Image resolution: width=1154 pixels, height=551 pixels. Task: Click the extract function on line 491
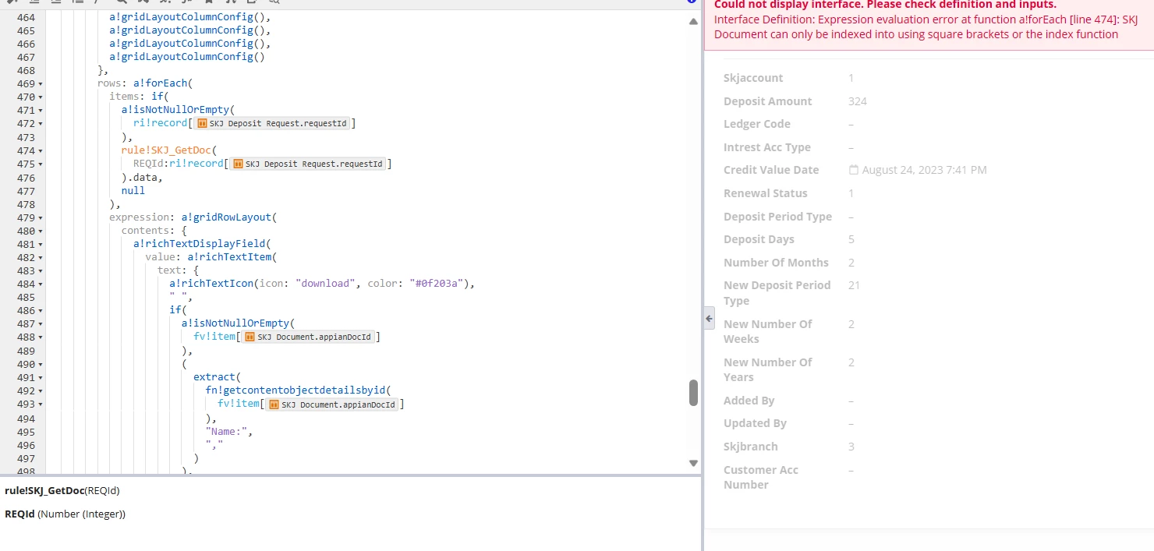click(x=214, y=377)
